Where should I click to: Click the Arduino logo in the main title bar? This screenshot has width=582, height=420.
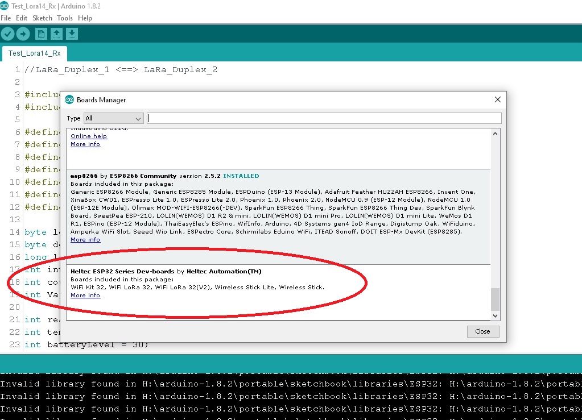point(4,6)
